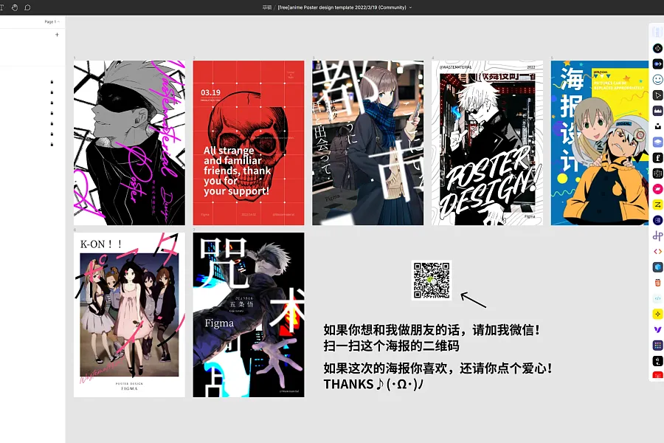Select the text line '如果你想和我做朋友的话，请加我微信!'
The image size is (664, 443).
click(x=432, y=330)
